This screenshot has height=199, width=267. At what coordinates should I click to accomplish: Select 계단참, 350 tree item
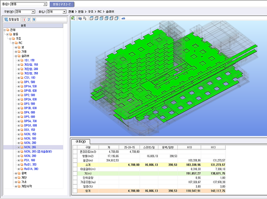[31, 73]
